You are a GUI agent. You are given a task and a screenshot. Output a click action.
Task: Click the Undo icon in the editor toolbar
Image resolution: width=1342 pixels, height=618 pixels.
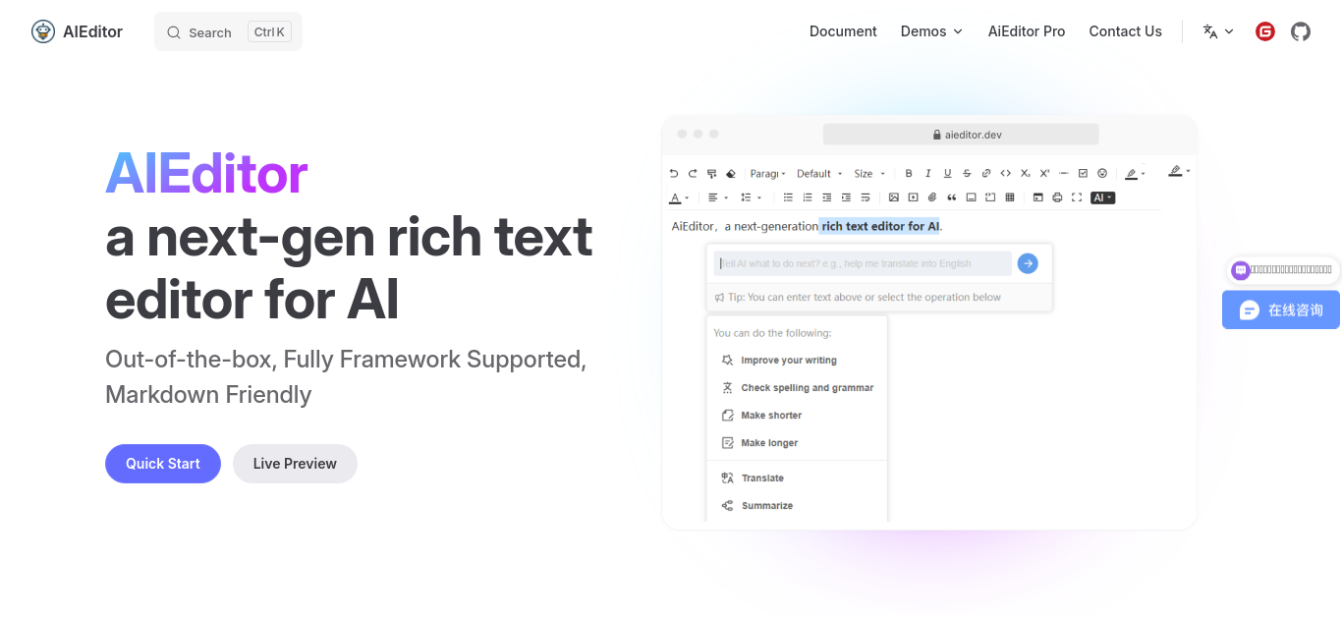click(x=674, y=174)
